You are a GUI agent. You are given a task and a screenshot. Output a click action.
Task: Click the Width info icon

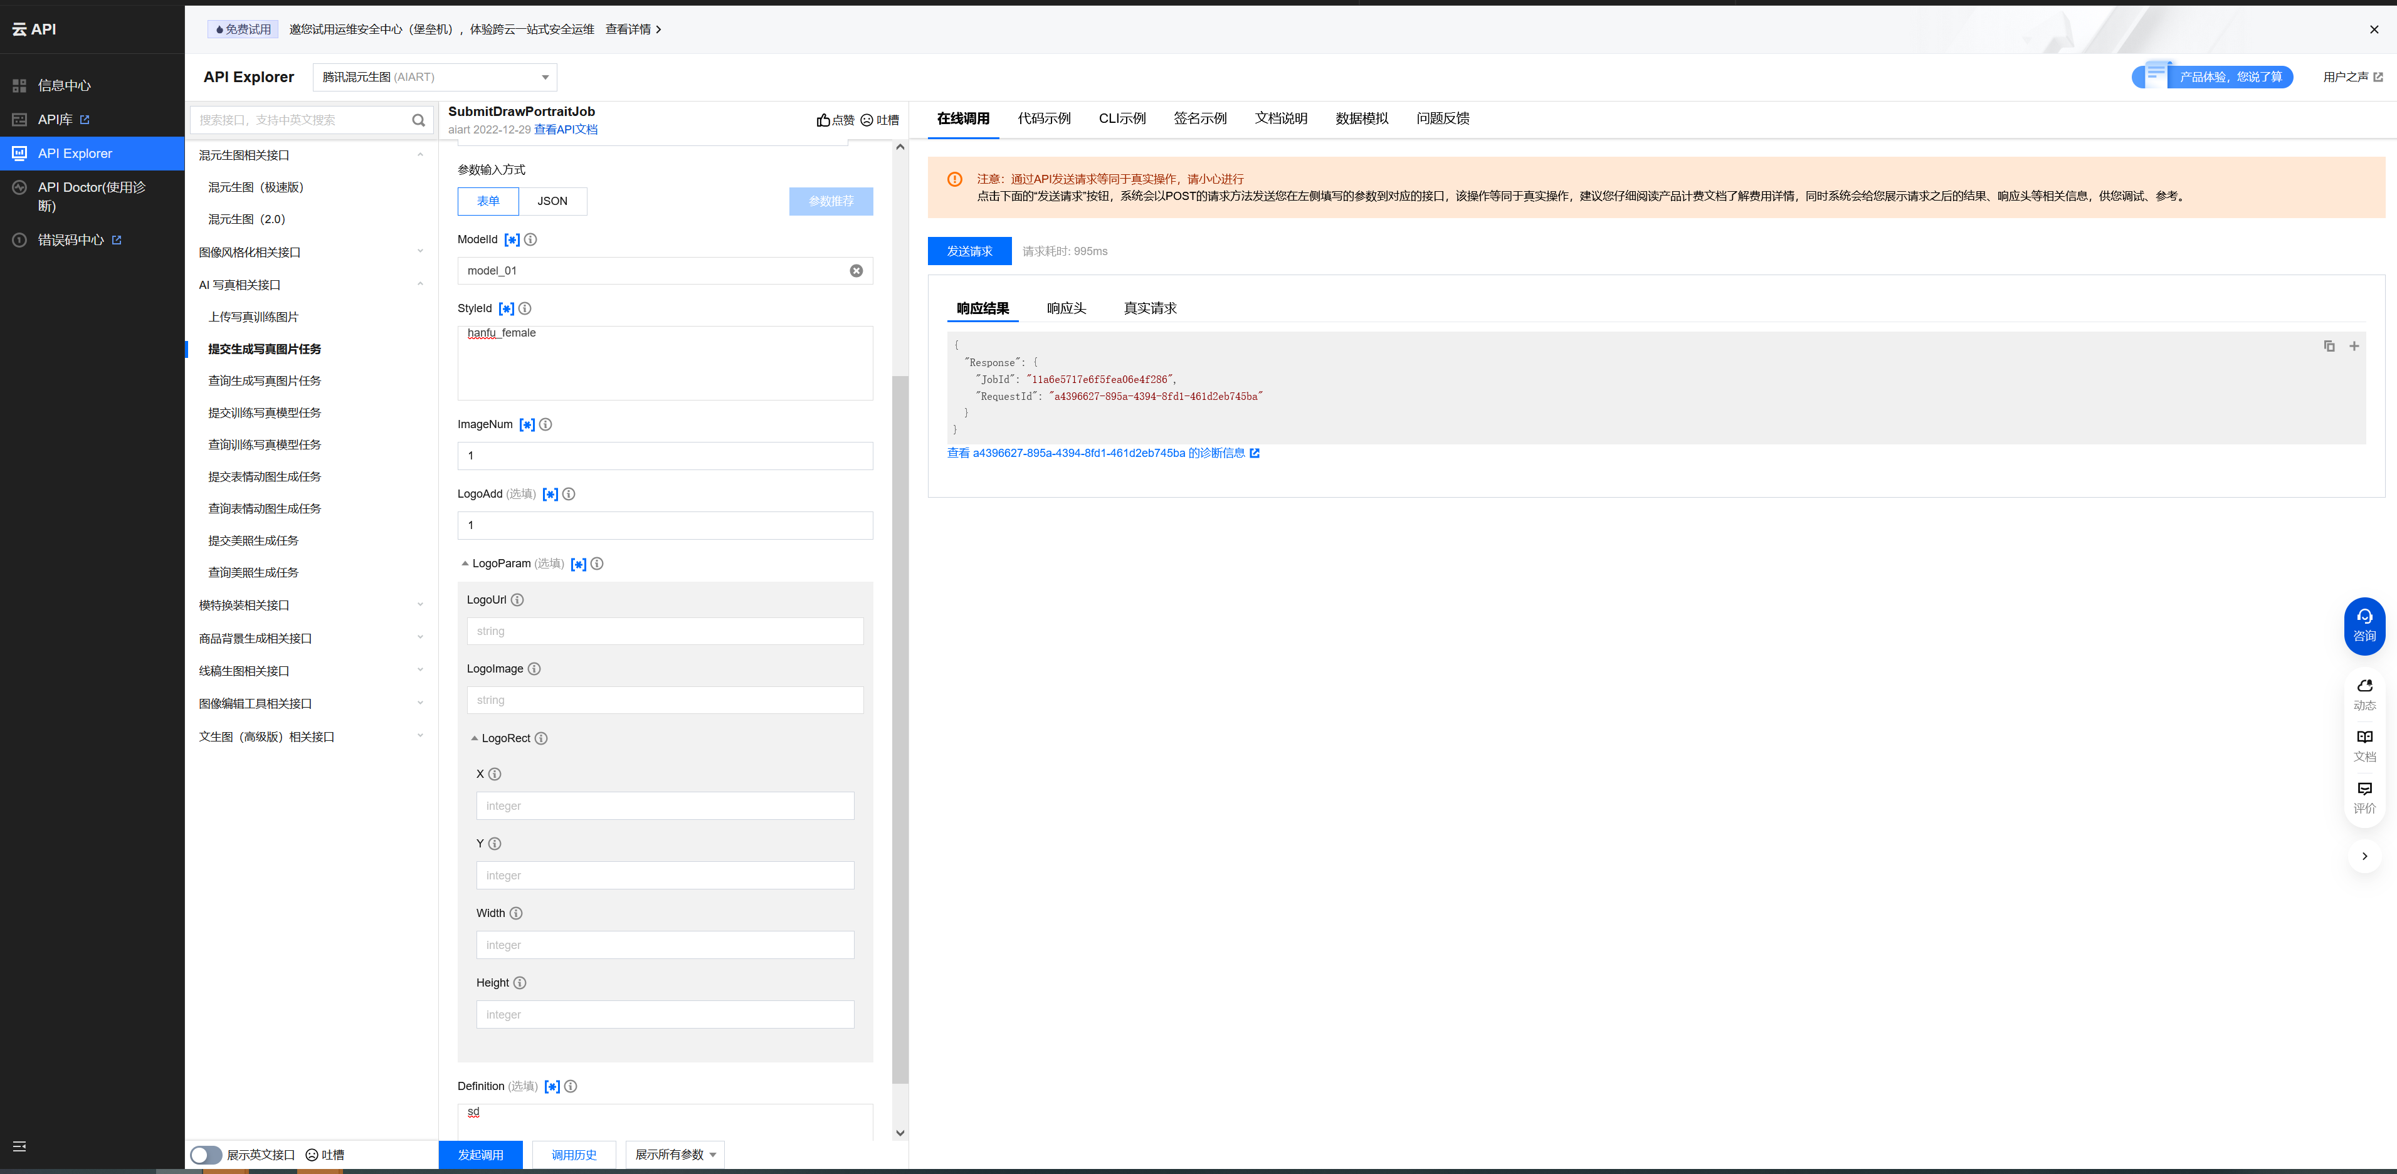517,913
